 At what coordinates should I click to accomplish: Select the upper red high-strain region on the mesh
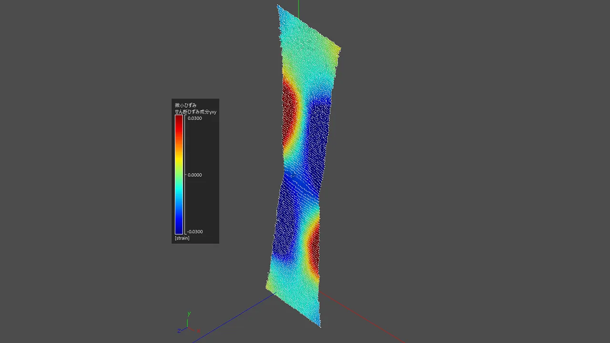290,114
